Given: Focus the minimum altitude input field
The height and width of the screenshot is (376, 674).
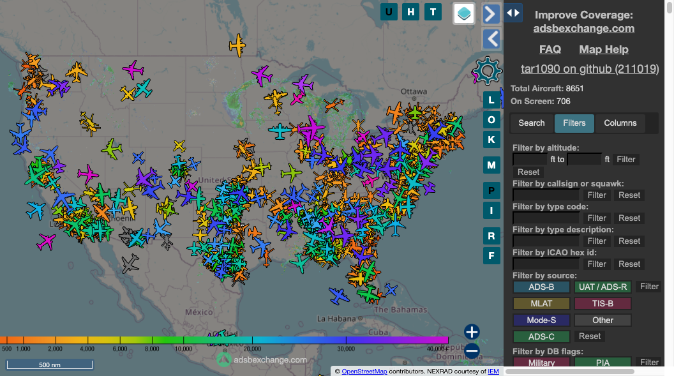Looking at the screenshot, I should click(x=530, y=160).
